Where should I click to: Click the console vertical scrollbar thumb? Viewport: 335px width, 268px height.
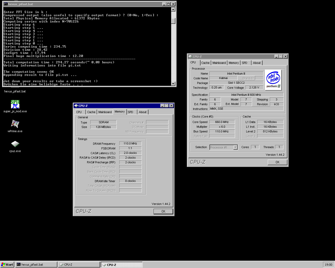point(173,21)
